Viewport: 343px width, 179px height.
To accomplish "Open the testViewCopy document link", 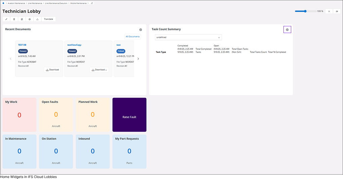I will (x=74, y=45).
